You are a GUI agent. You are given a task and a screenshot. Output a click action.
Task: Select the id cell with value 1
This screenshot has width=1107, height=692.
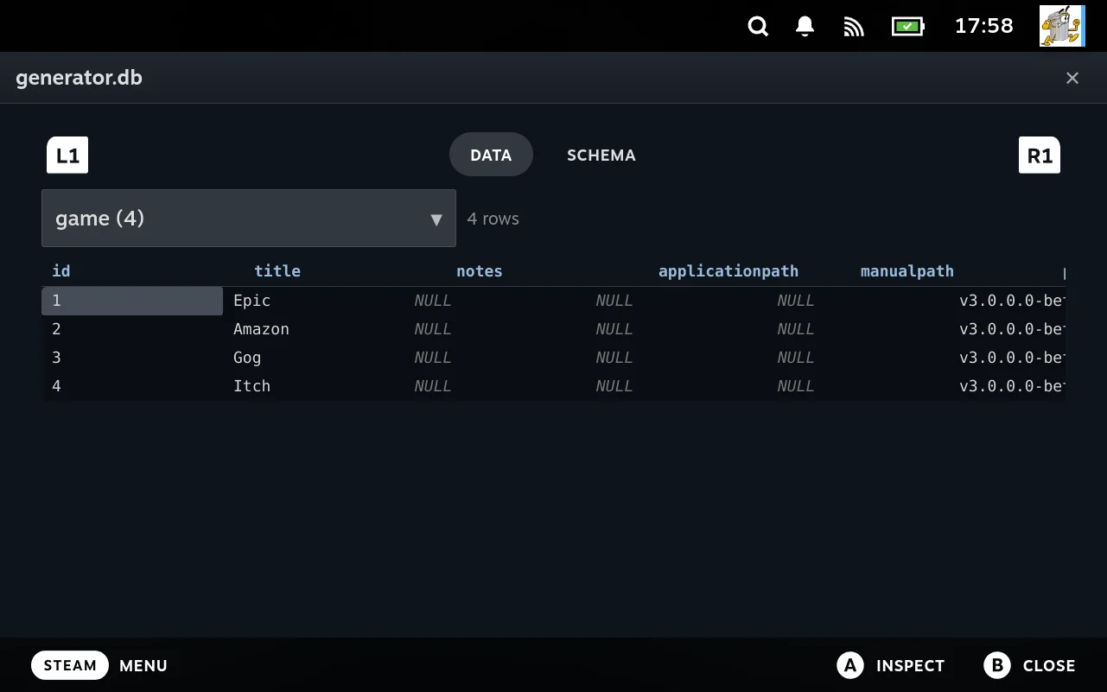[x=132, y=301]
